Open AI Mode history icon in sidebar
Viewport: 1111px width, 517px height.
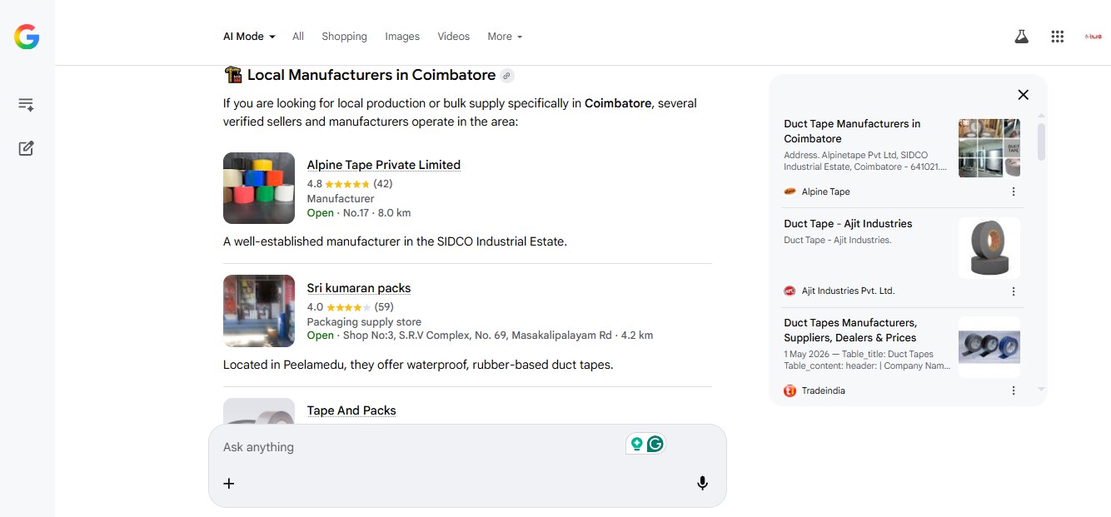pyautogui.click(x=26, y=105)
